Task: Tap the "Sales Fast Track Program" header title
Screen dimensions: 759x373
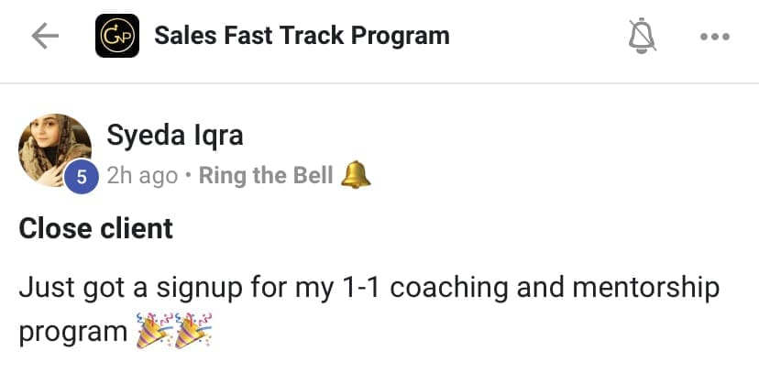Action: click(x=302, y=37)
